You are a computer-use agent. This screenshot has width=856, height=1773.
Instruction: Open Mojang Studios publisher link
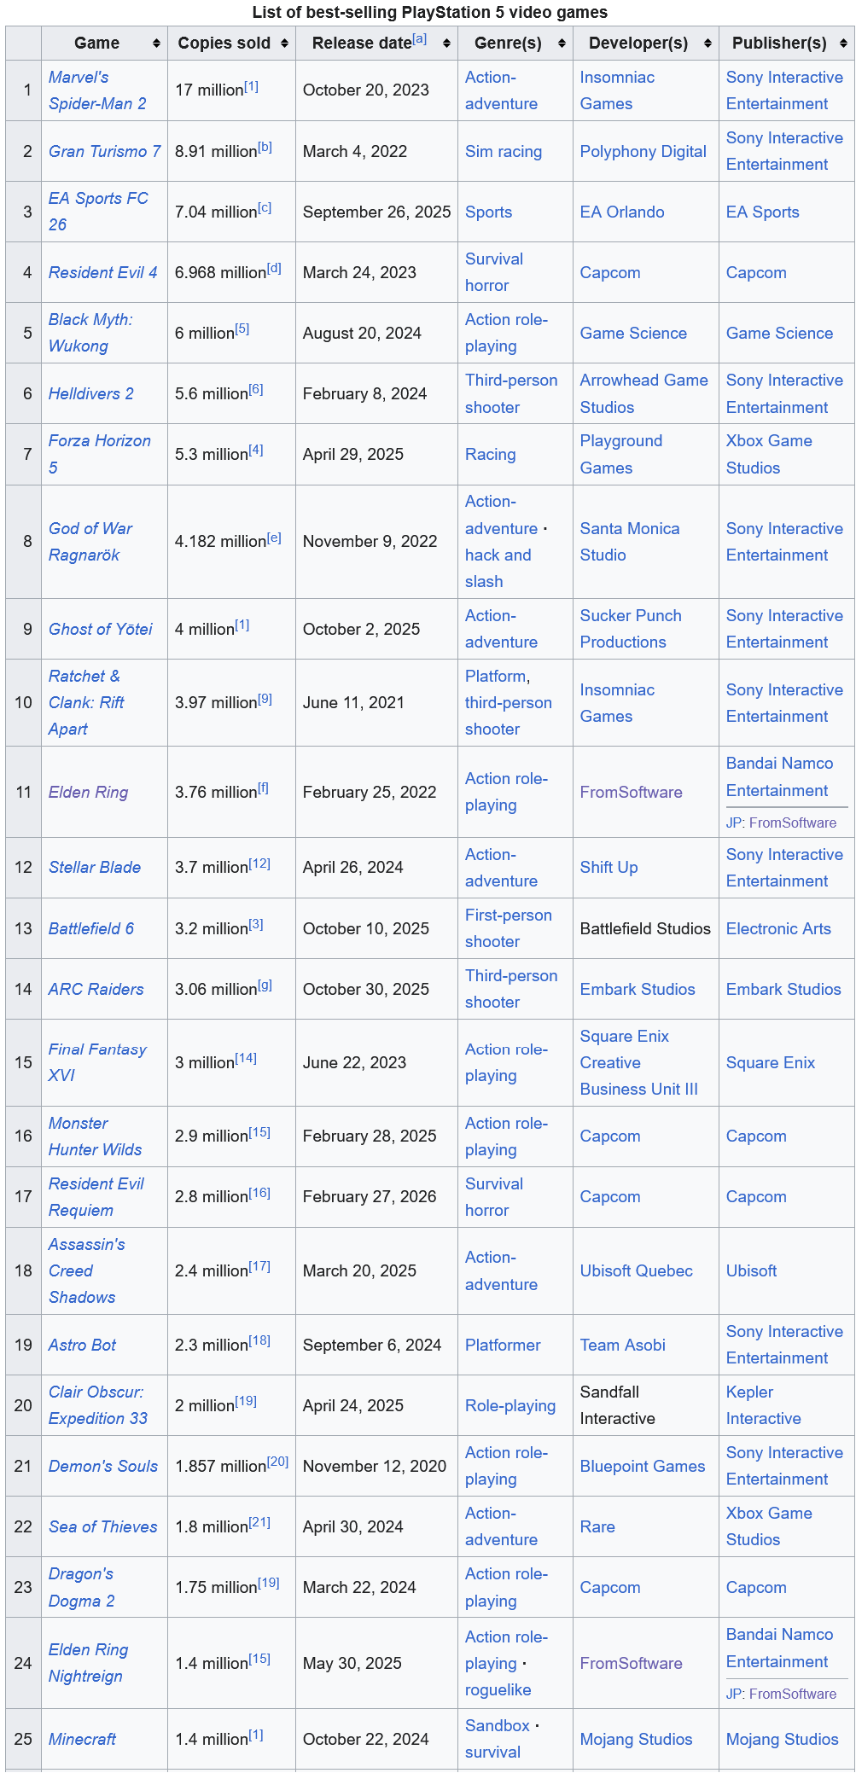[783, 1739]
